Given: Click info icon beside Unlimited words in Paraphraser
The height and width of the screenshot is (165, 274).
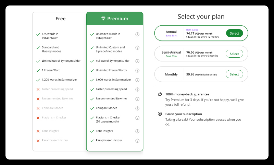Looking at the screenshot, I should pyautogui.click(x=137, y=34).
